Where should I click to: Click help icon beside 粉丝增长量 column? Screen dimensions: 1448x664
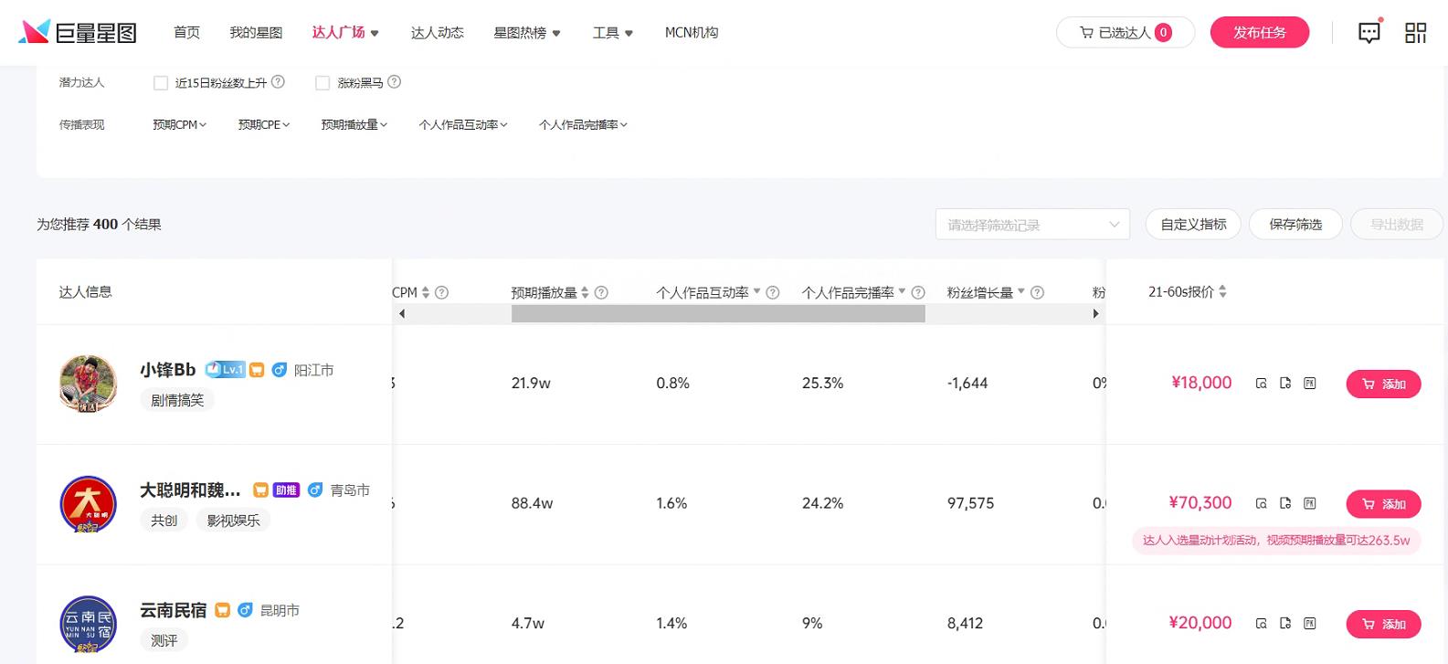(x=1037, y=293)
